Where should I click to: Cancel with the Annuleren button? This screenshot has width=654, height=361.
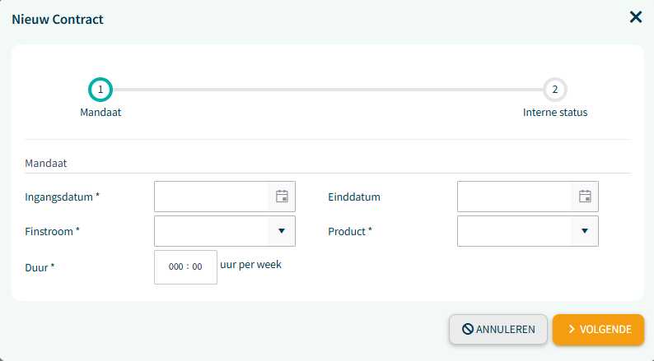coord(498,330)
